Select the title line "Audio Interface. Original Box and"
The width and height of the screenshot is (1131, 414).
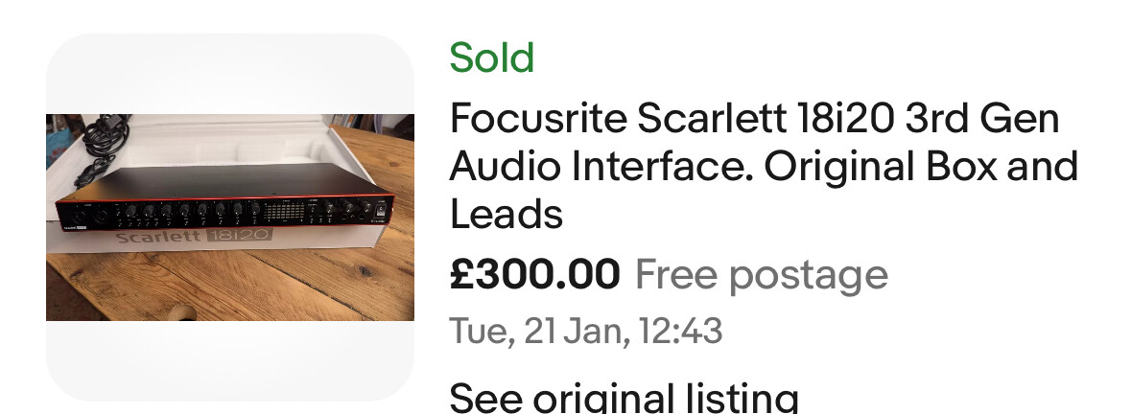[764, 167]
